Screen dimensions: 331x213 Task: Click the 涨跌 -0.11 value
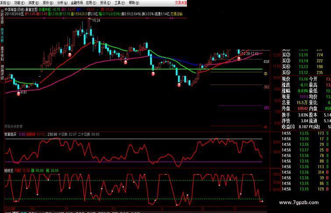coord(304,85)
